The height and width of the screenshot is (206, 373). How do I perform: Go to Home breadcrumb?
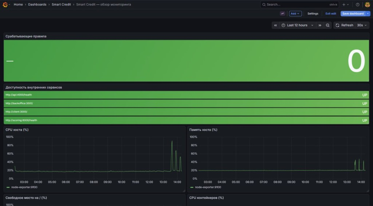tap(18, 4)
